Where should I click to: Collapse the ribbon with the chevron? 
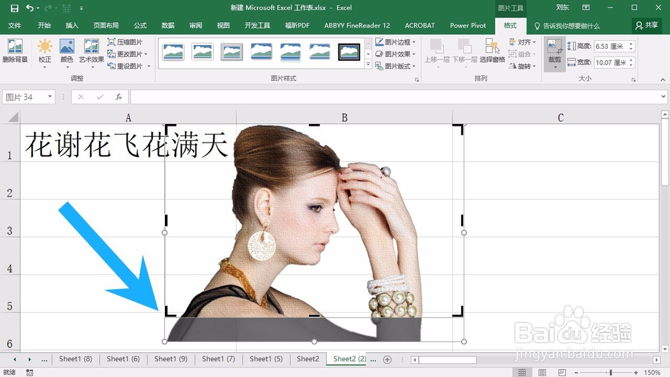pyautogui.click(x=663, y=80)
